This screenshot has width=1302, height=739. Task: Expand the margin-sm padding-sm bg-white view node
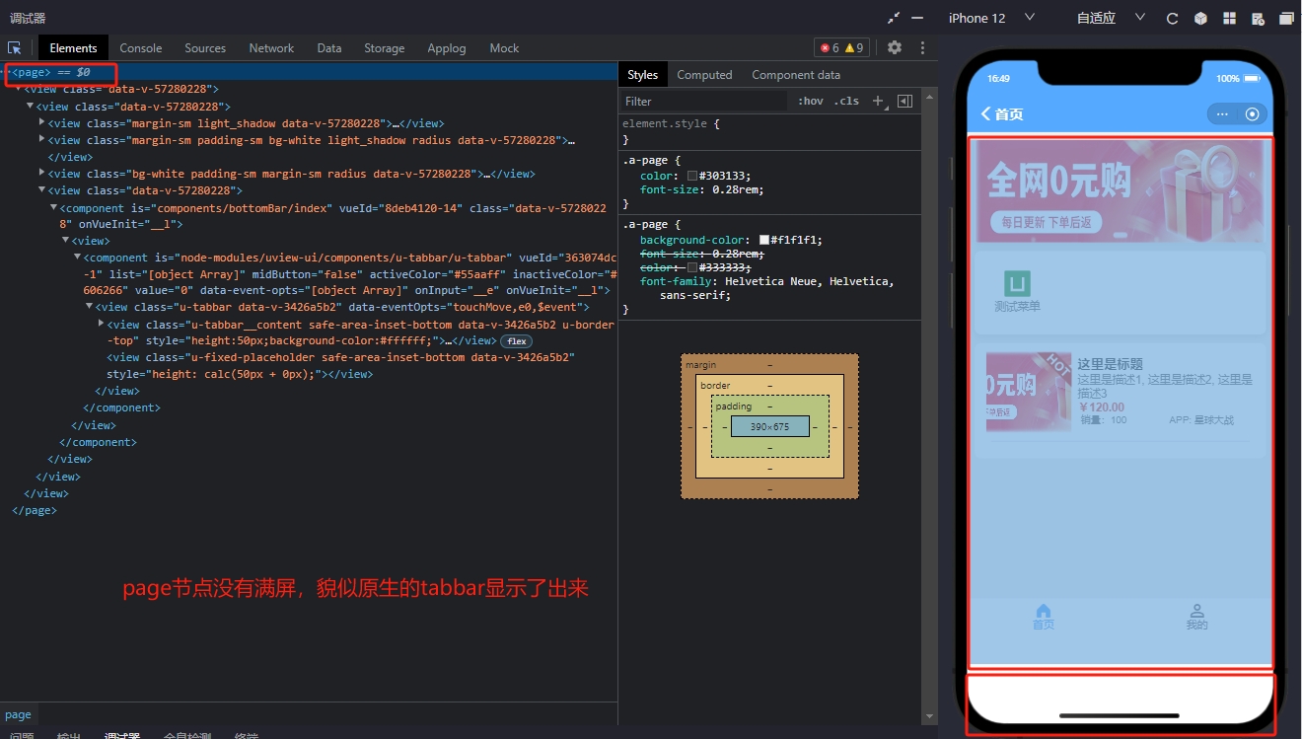pos(42,139)
